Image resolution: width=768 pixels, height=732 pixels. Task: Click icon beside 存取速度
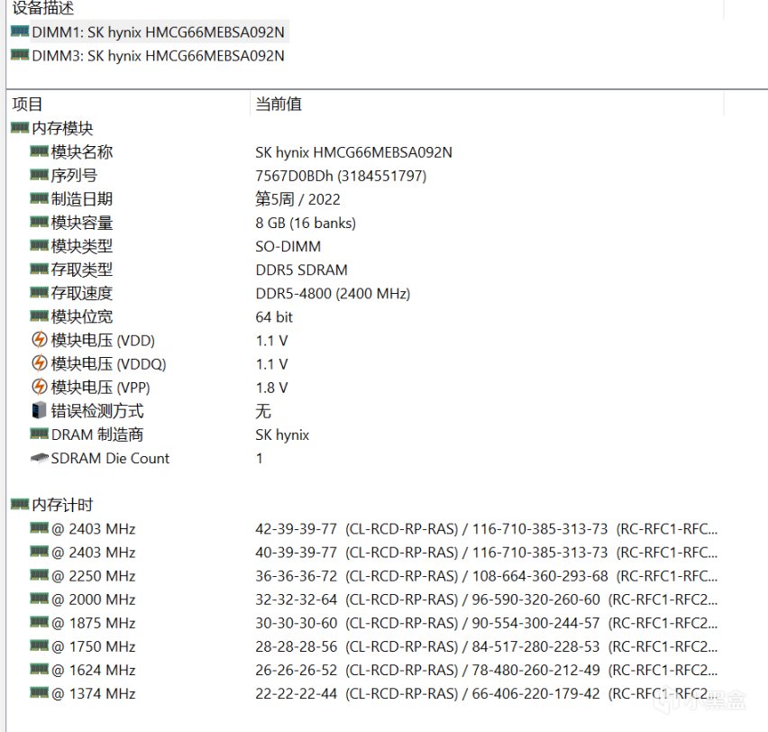coord(39,292)
